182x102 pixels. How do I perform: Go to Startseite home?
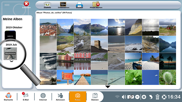[x=8, y=97]
